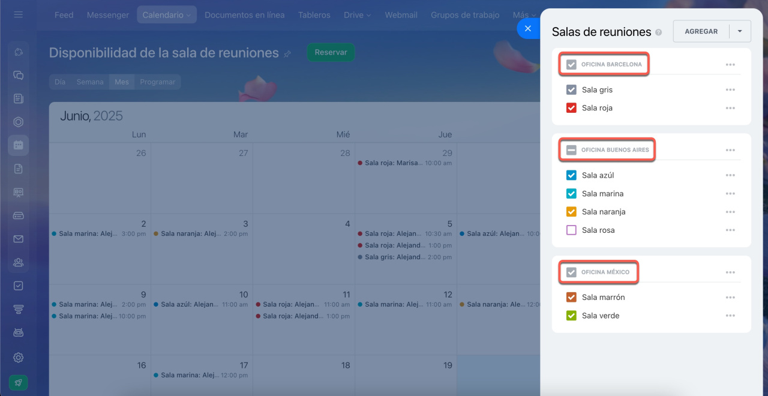Toggle the Oficina México group checkbox
768x396 pixels.
point(571,272)
